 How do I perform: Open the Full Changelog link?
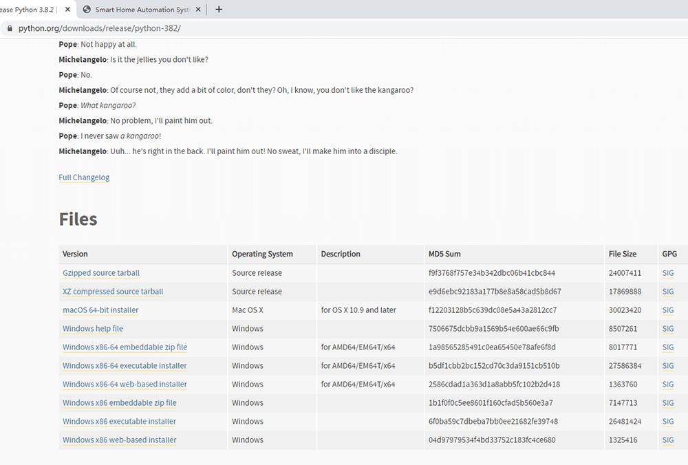pos(84,177)
